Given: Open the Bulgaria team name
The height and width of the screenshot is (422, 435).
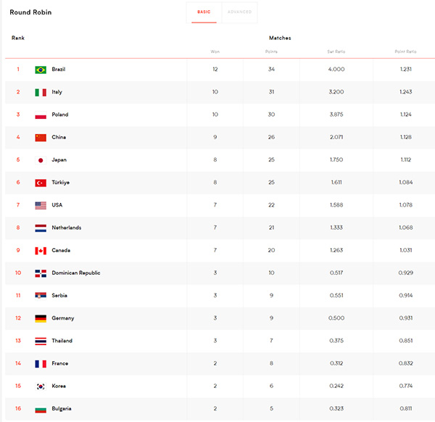Looking at the screenshot, I should (62, 409).
